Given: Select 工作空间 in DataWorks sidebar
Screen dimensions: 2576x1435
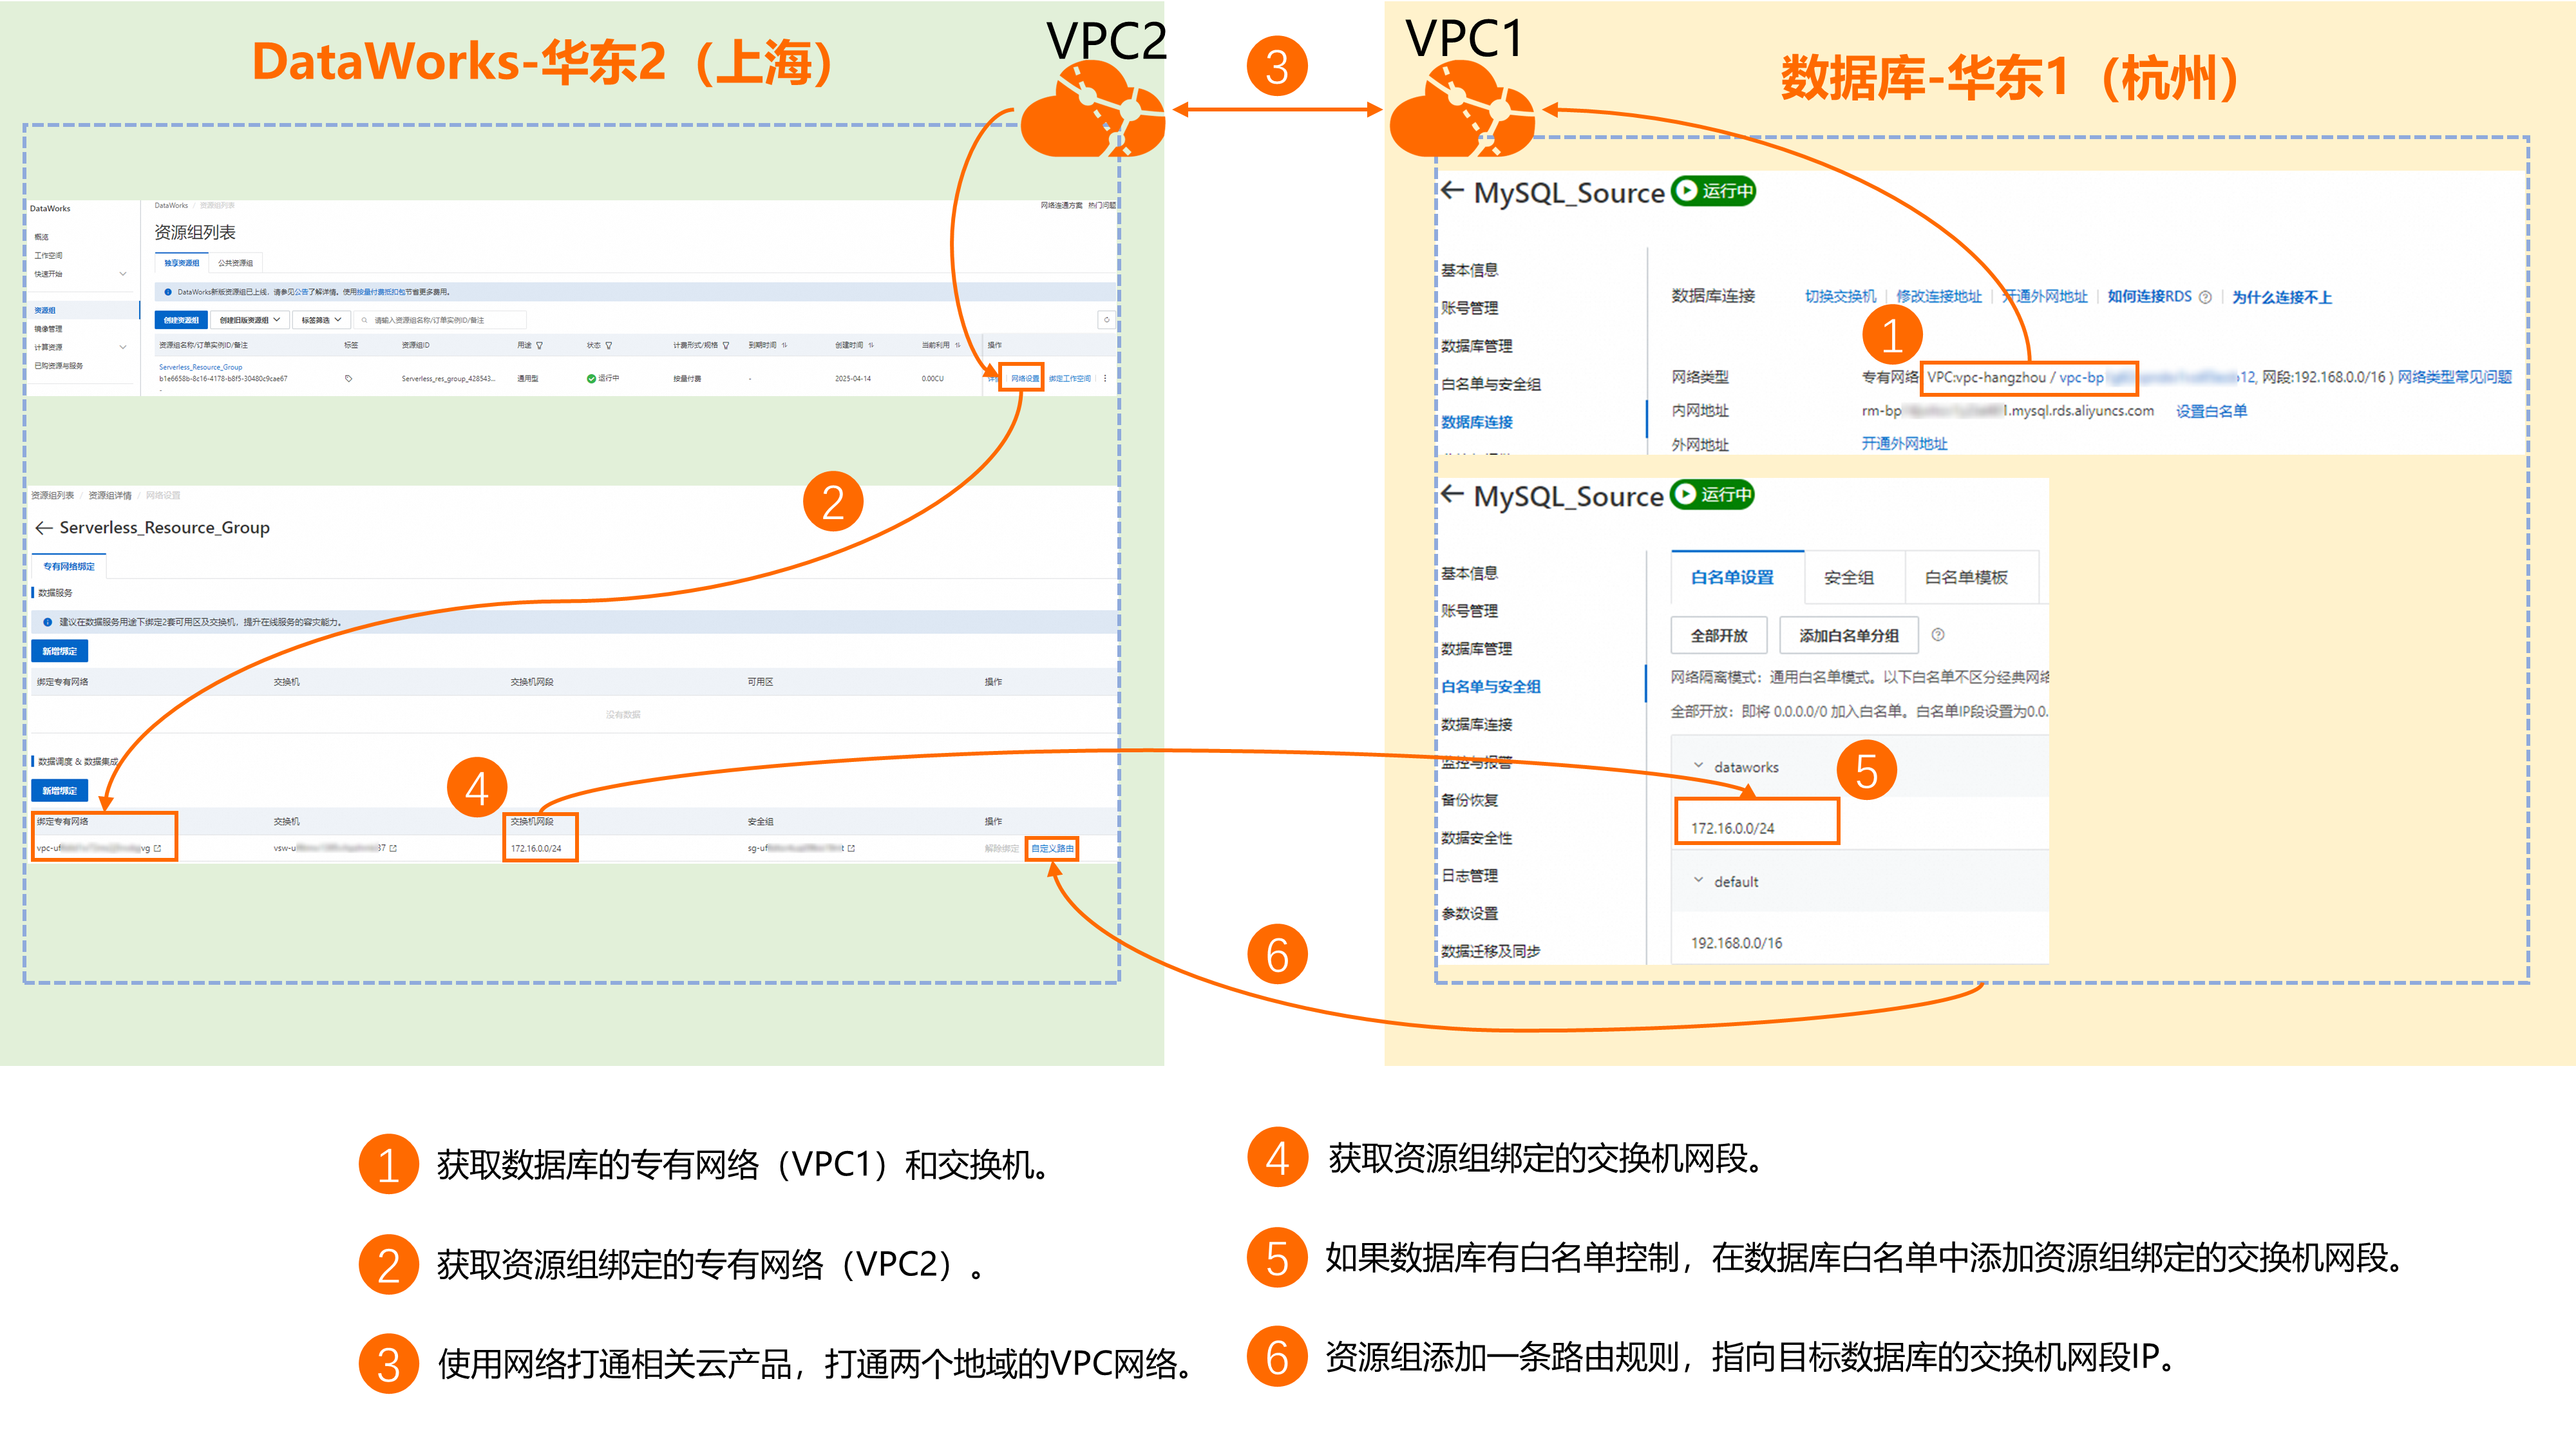Looking at the screenshot, I should tap(48, 255).
